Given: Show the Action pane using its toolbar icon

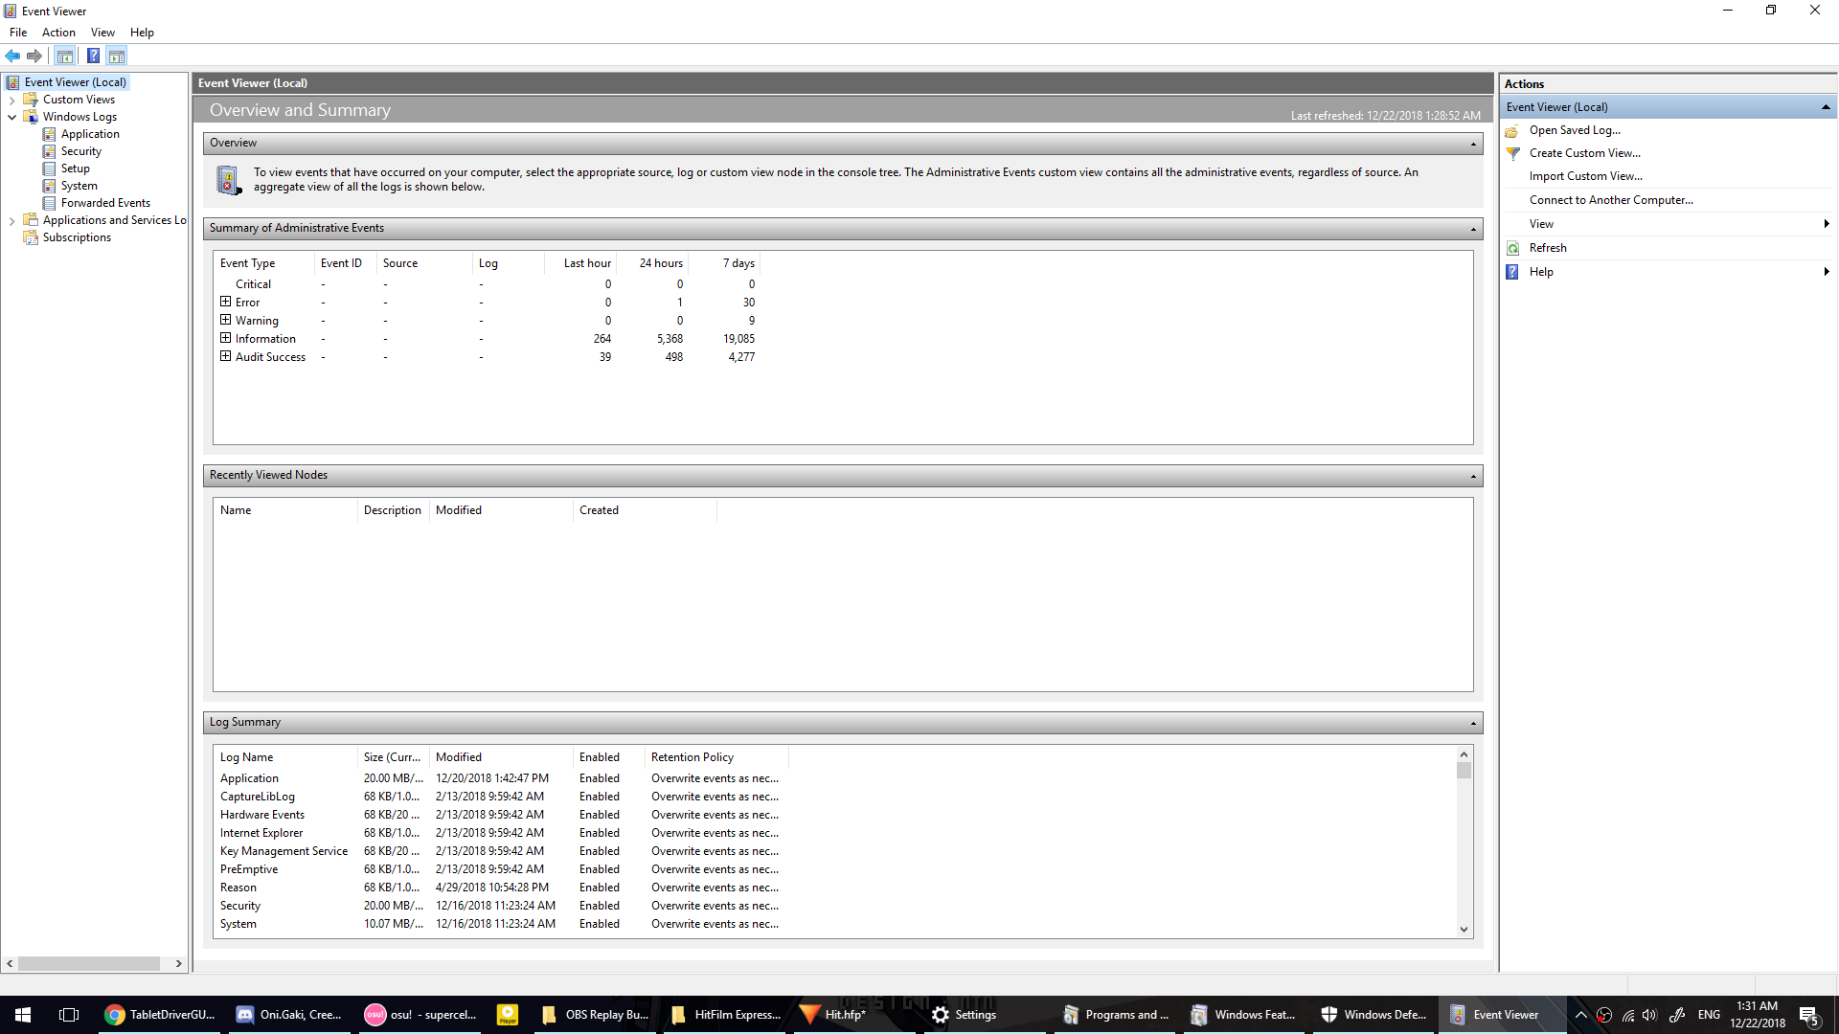Looking at the screenshot, I should (117, 56).
